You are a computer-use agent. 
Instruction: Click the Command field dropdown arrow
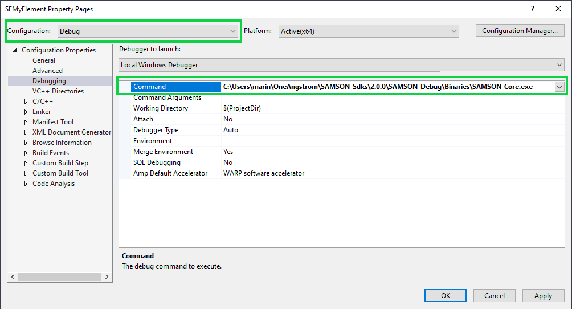point(559,87)
